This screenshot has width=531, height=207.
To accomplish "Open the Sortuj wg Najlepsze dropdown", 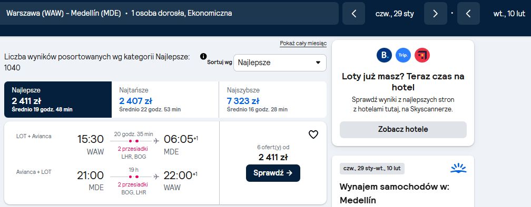I will (x=280, y=63).
